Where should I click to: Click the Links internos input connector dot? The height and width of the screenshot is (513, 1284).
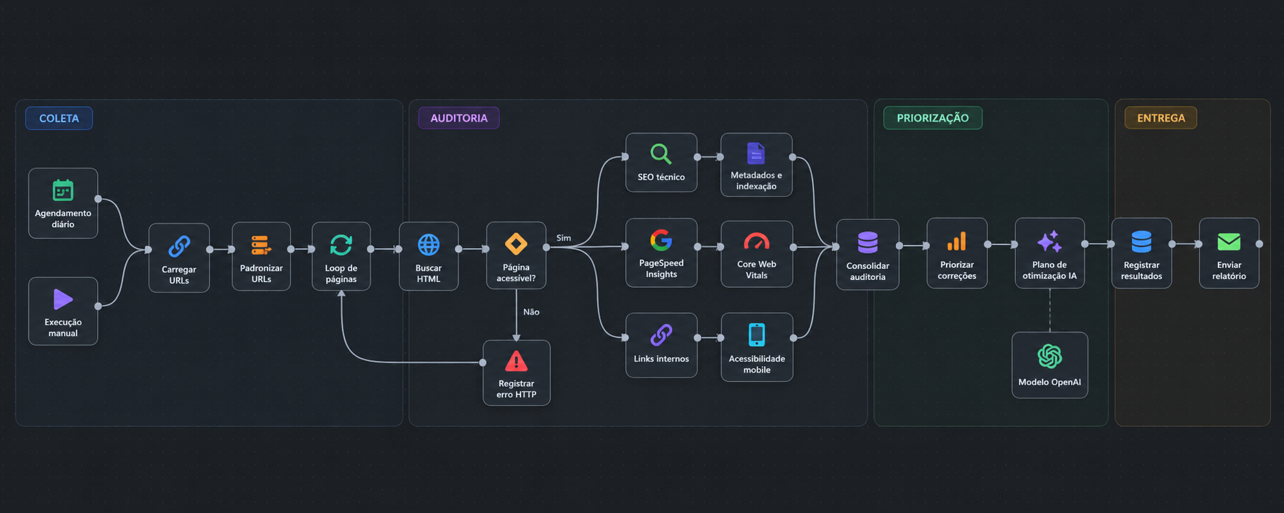tap(625, 337)
